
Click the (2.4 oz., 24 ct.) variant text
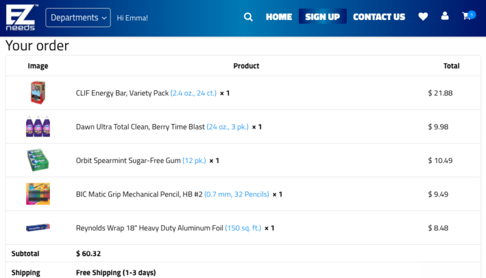(x=193, y=93)
